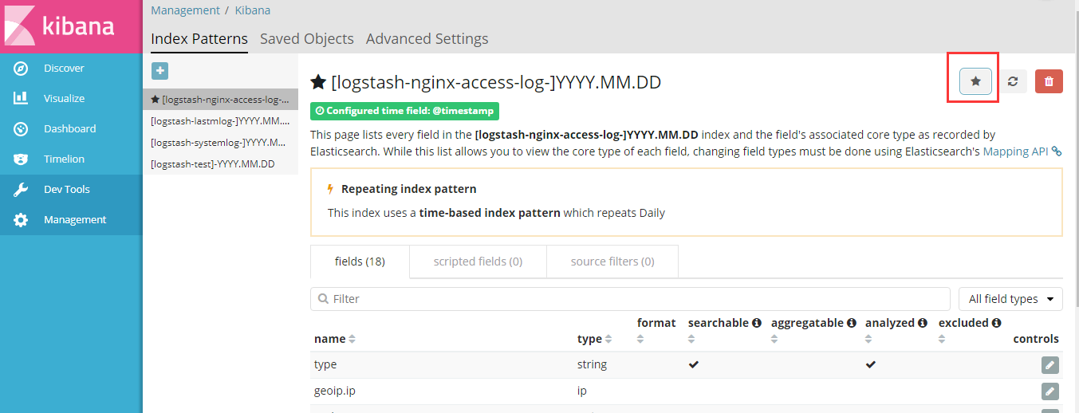The height and width of the screenshot is (413, 1079).
Task: Click the Filter search field
Action: point(630,299)
